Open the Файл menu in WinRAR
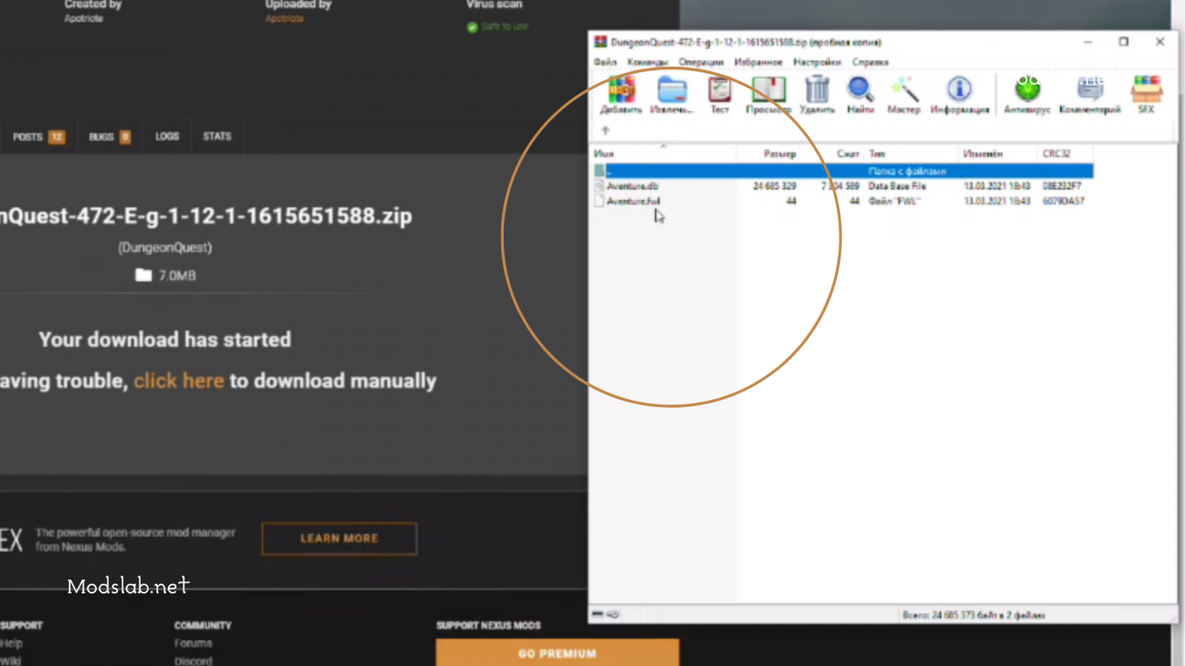The height and width of the screenshot is (666, 1185). 605,62
